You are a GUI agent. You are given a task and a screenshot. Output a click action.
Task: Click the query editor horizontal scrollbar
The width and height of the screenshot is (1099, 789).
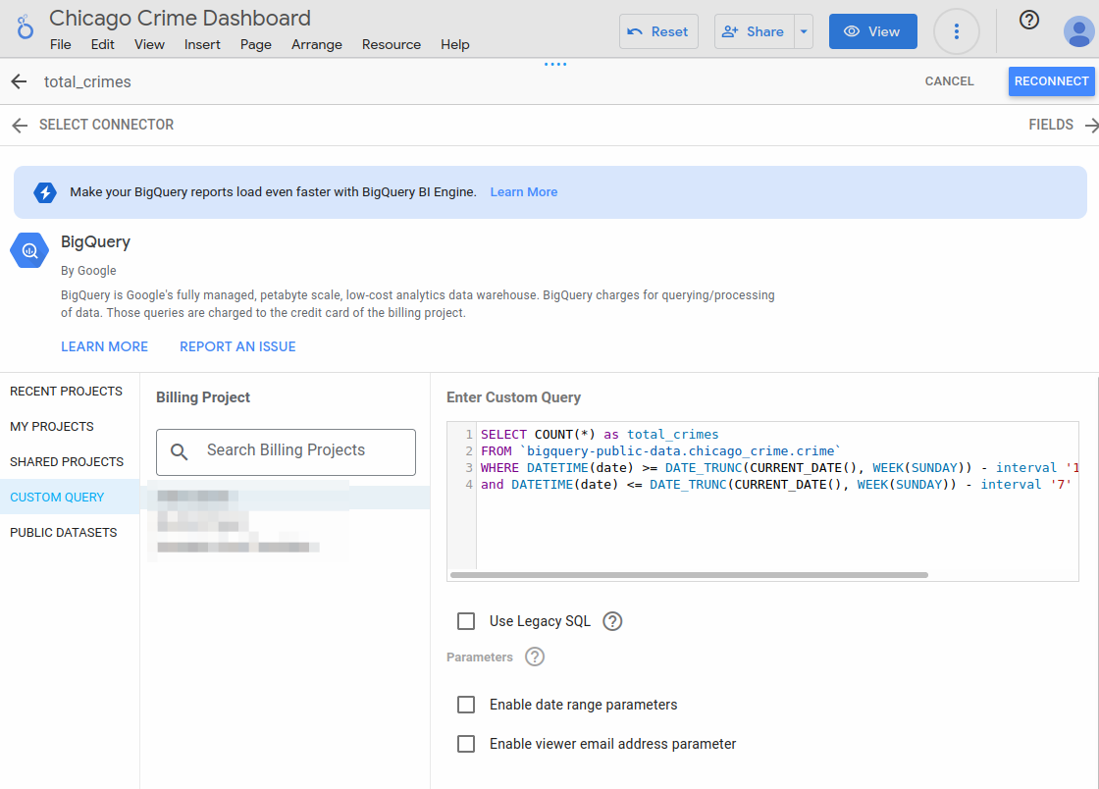point(689,575)
